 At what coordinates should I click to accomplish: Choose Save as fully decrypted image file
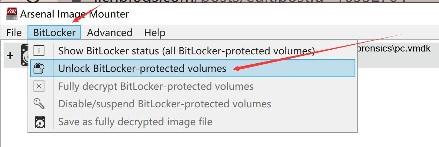point(135,122)
